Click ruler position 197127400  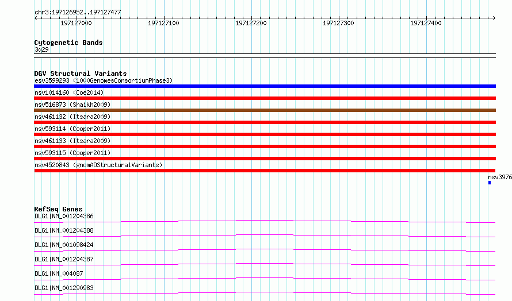[426, 23]
